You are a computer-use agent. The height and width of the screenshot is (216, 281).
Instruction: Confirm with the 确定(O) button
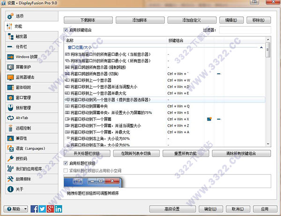tap(211, 209)
